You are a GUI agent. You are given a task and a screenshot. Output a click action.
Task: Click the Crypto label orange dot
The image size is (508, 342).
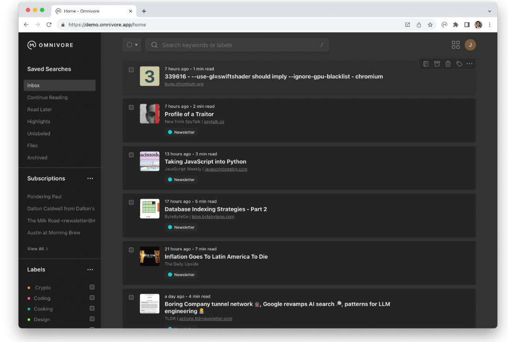(x=29, y=287)
